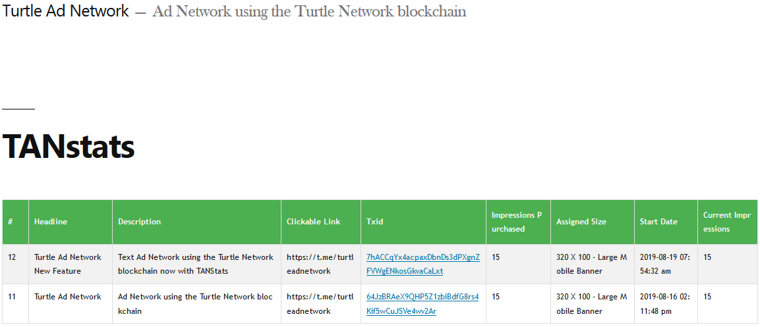760x327 pixels.
Task: Click the Current Impressions column header
Action: point(728,222)
